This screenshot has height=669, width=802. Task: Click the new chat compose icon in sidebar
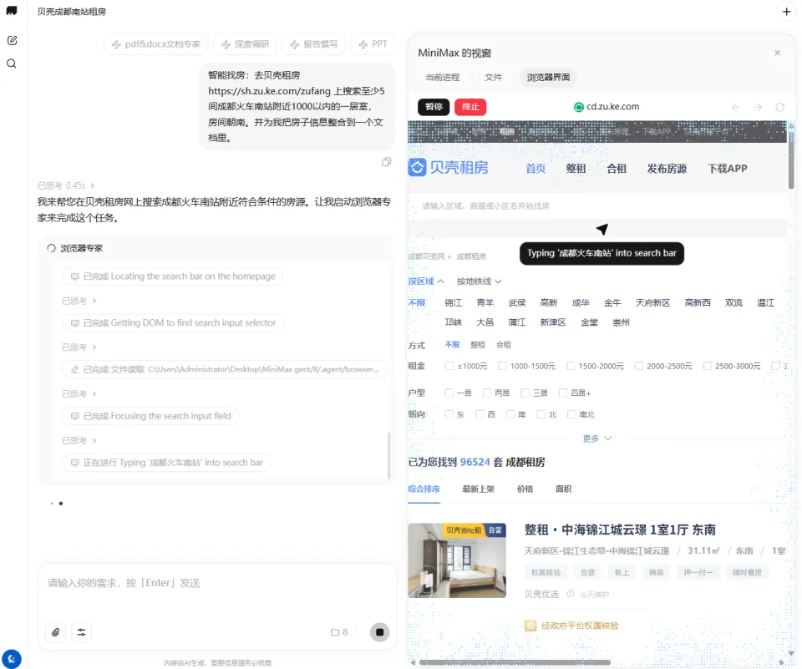tap(12, 40)
